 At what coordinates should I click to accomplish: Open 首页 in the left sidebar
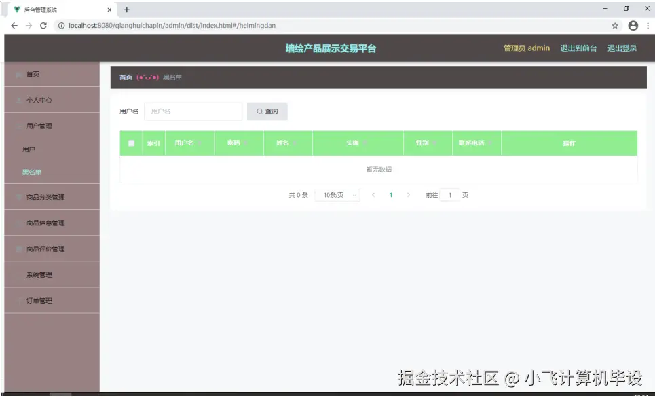(52, 74)
